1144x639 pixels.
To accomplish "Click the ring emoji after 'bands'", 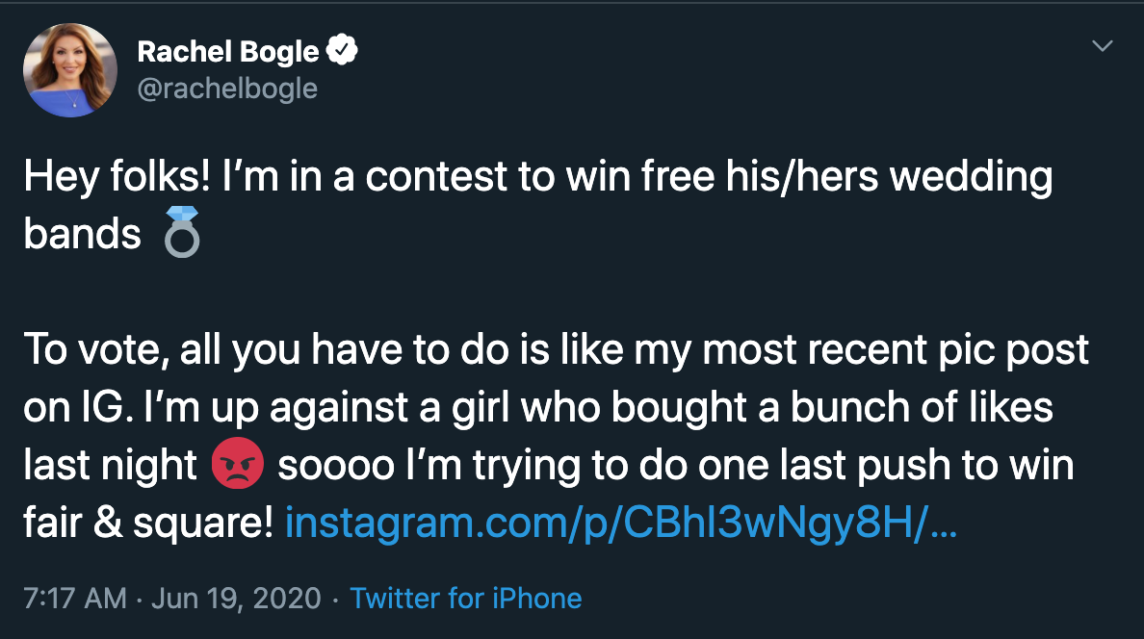I will pos(182,232).
